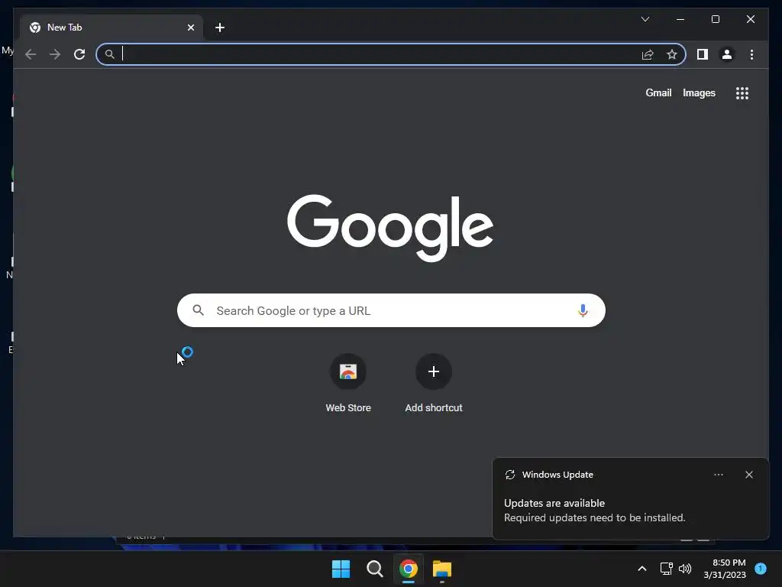
Task: Click the browser forward arrow
Action: click(55, 54)
